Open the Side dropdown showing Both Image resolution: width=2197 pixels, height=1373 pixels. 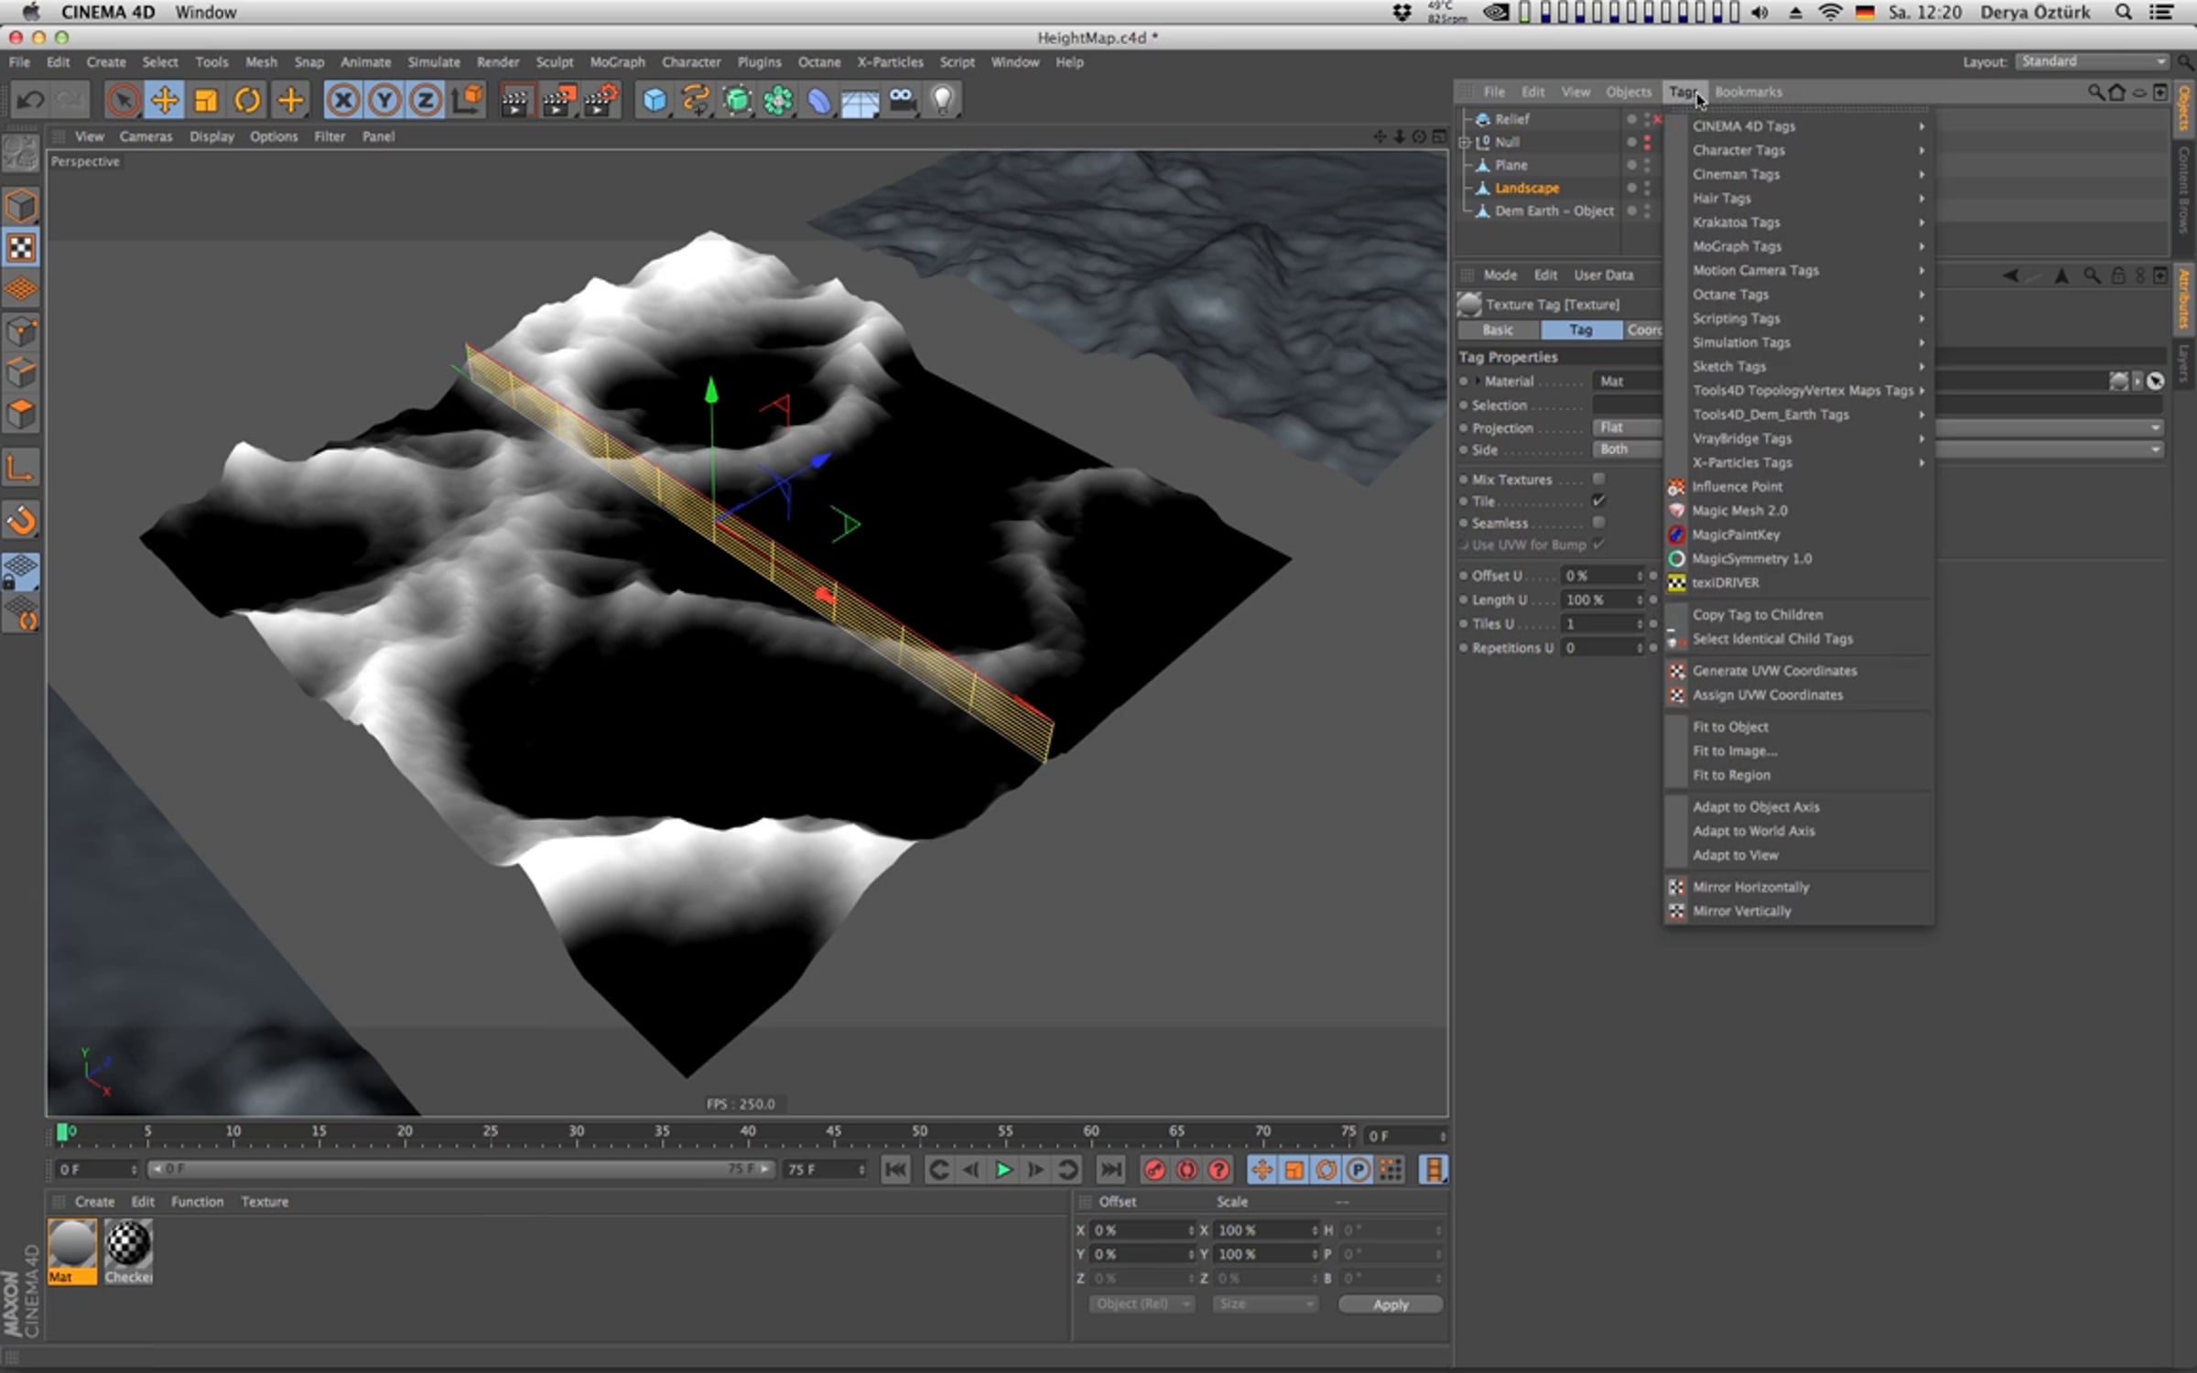point(1628,449)
